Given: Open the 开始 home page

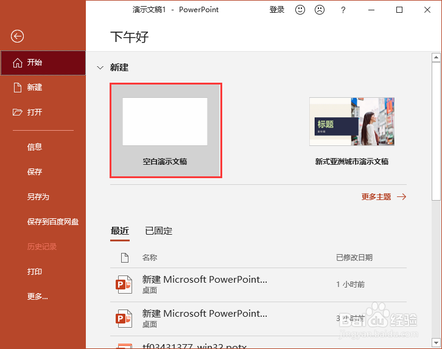Looking at the screenshot, I should (x=43, y=63).
